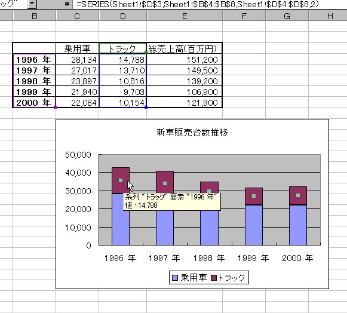
Task: Select the 2000 年 truck bar segment
Action: (298, 196)
